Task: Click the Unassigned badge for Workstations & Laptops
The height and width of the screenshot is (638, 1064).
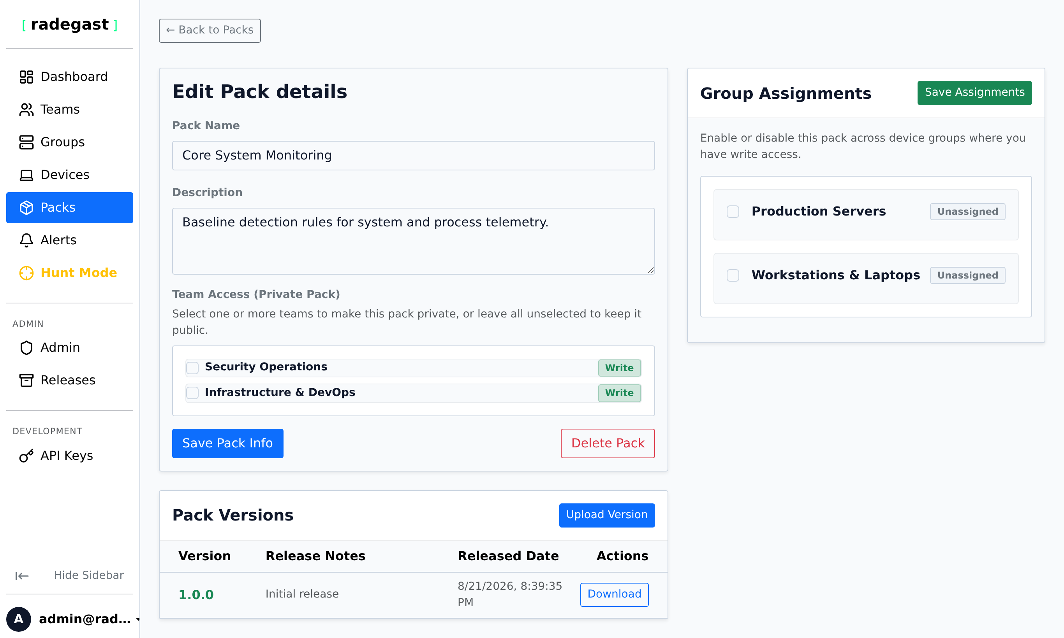Action: coord(967,275)
